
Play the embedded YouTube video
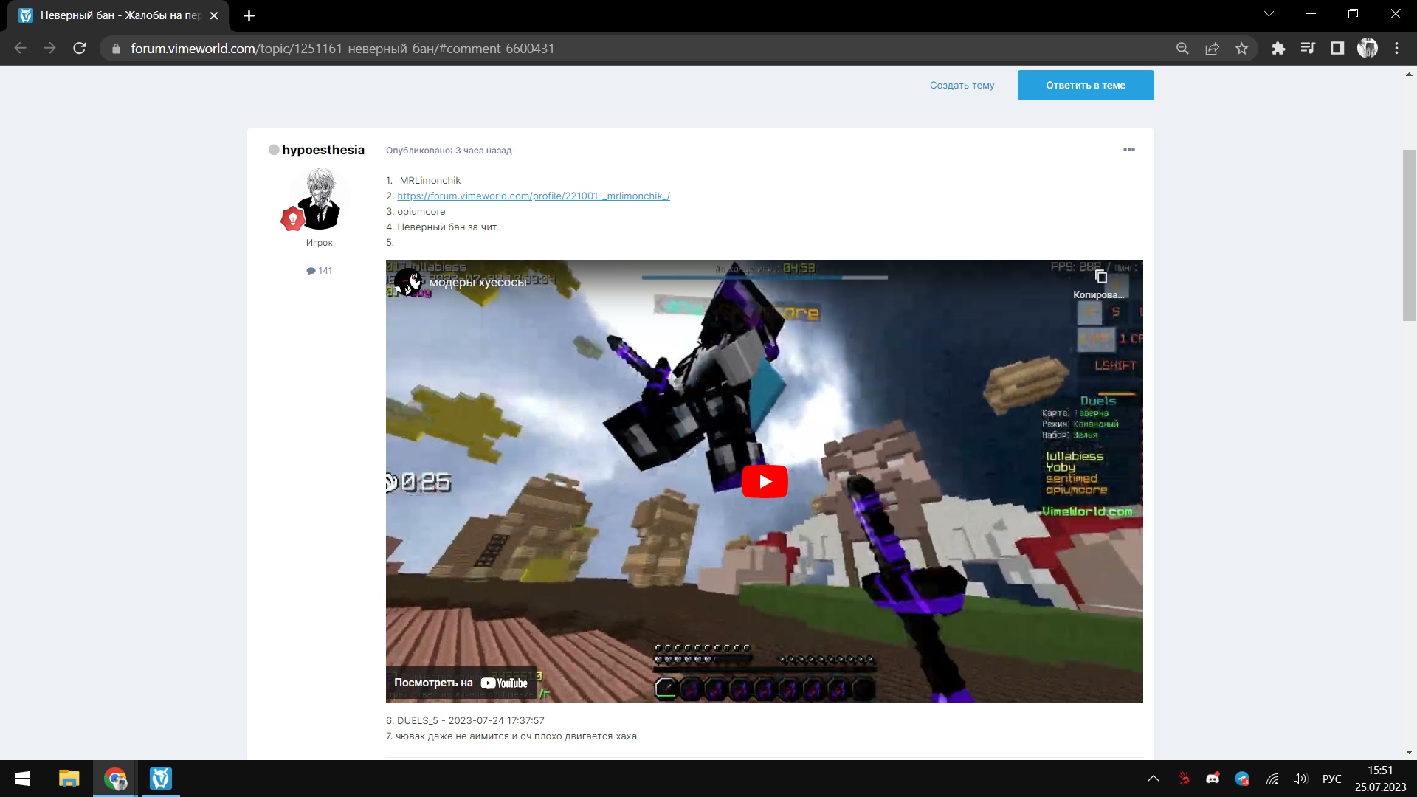[x=764, y=482]
